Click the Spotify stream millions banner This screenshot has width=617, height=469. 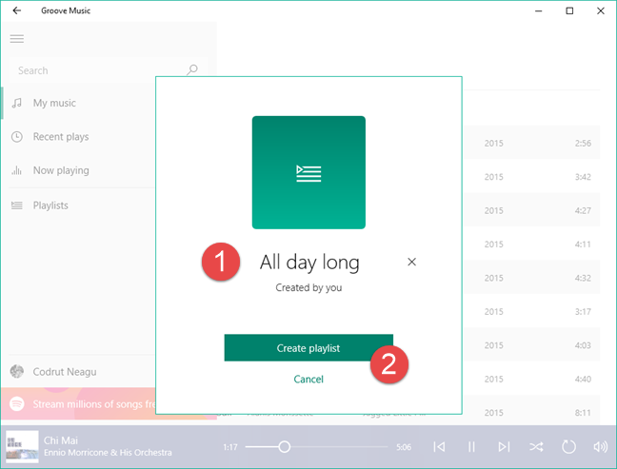click(78, 403)
